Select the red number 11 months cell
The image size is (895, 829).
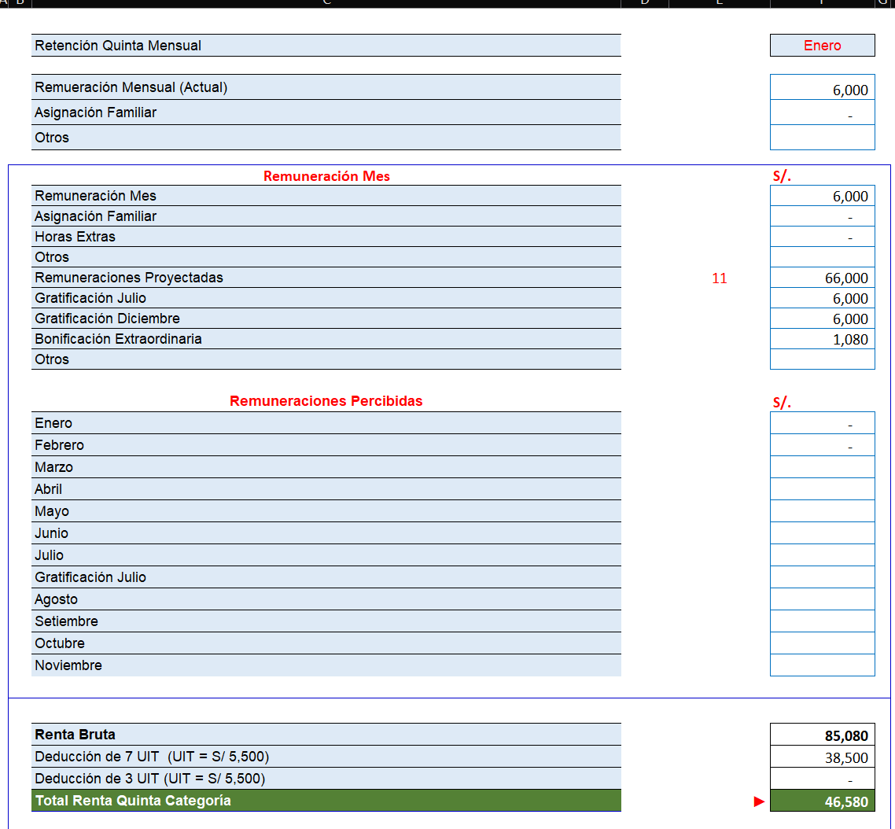point(719,278)
